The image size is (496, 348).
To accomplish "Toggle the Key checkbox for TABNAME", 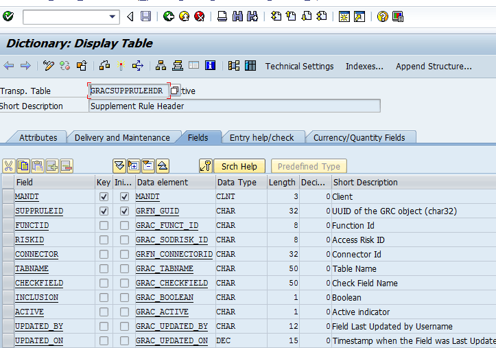I will pos(104,268).
